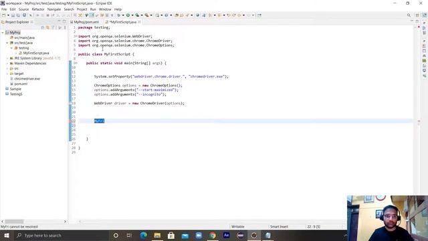The height and width of the screenshot is (241, 428).
Task: Collapse the MyProj project node
Action: 3,33
